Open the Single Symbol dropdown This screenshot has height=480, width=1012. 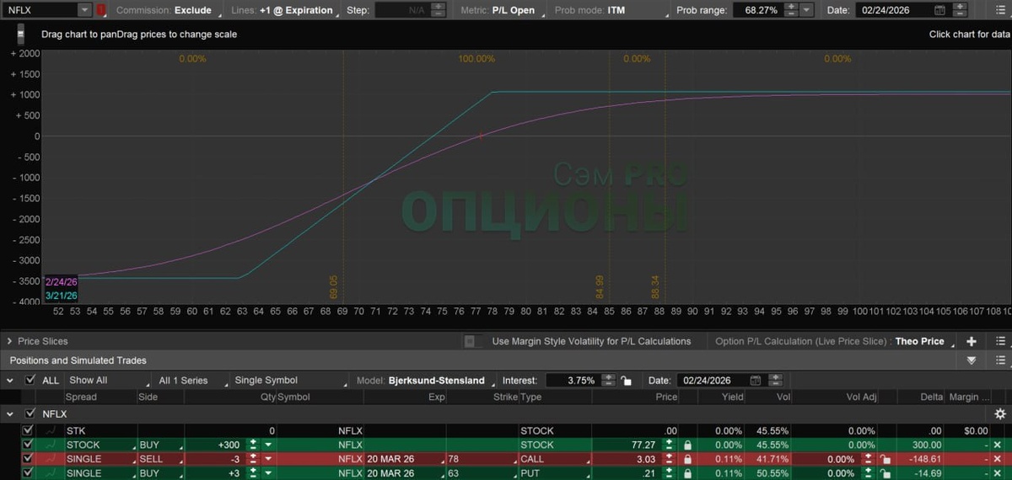pyautogui.click(x=289, y=381)
